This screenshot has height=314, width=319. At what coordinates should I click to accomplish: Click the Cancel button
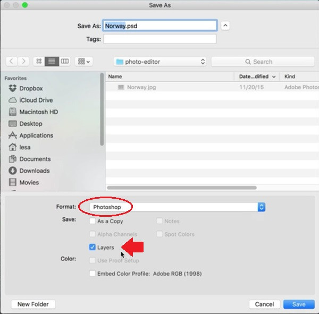tap(264, 304)
